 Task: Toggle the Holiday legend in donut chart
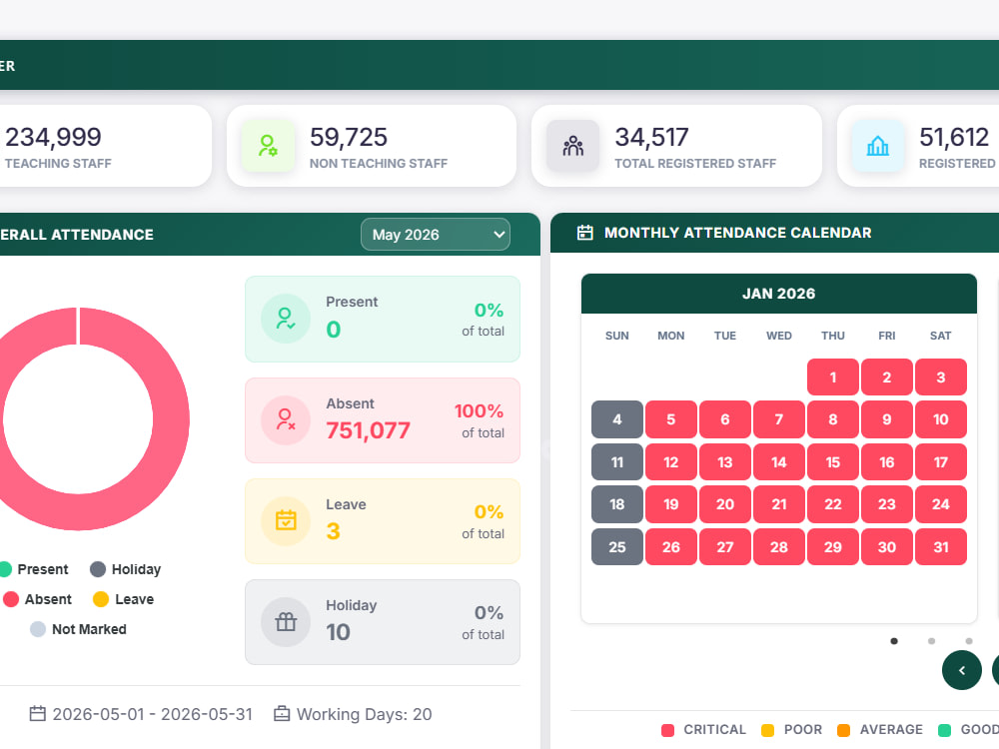click(126, 569)
